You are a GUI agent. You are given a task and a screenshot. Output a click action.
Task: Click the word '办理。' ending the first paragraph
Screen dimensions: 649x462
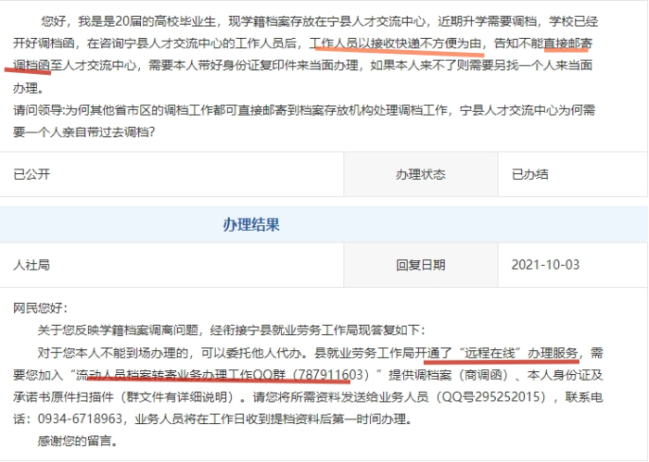29,88
